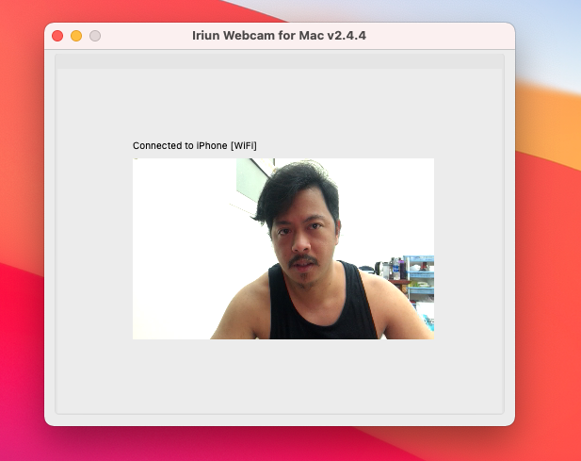
Task: Click the 'Connected to iPhone [WiFi]' status text
Action: [195, 146]
